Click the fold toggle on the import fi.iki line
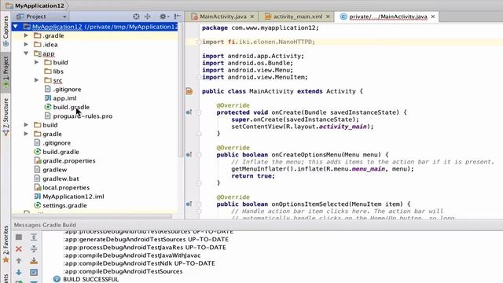503x283 pixels. pos(199,42)
